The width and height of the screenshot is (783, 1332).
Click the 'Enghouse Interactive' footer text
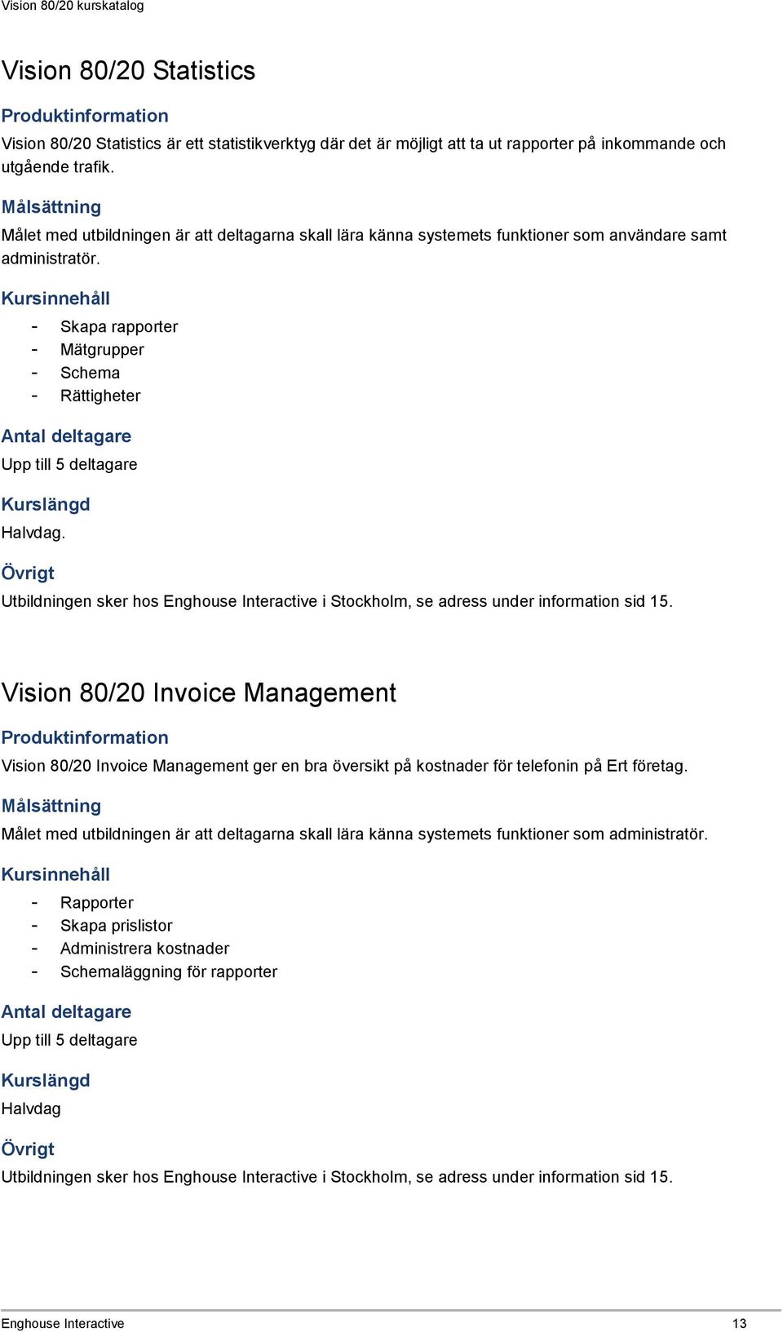pyautogui.click(x=63, y=1323)
